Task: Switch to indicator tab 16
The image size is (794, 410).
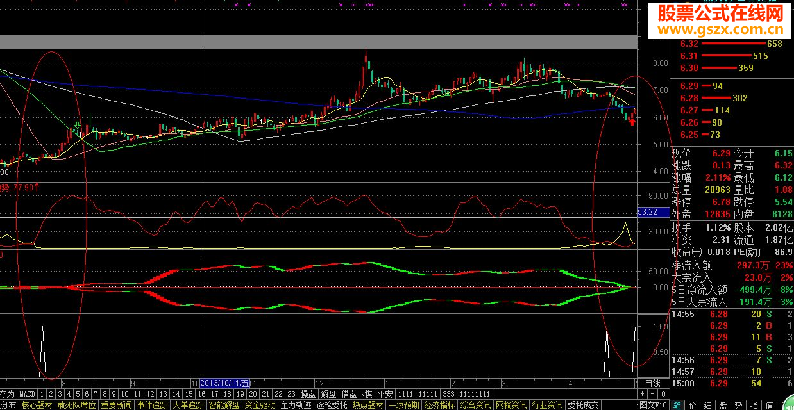Action: pyautogui.click(x=201, y=394)
